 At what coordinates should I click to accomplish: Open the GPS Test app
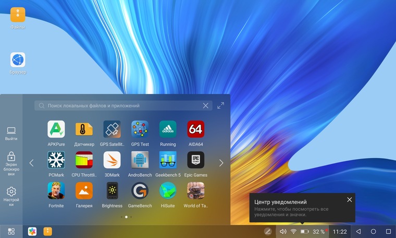(x=140, y=129)
